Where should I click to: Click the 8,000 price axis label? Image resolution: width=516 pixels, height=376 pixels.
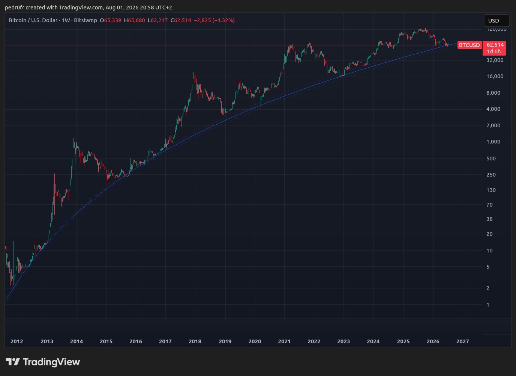493,93
